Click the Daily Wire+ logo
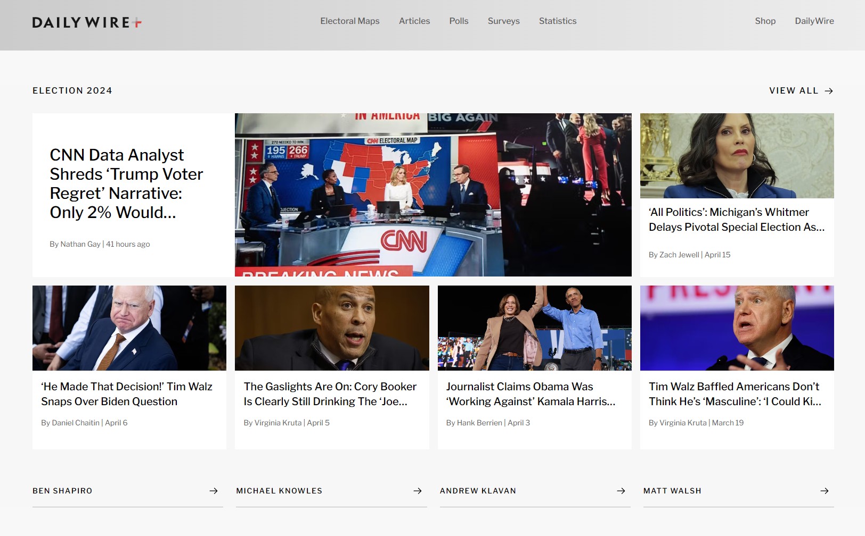 (x=87, y=22)
